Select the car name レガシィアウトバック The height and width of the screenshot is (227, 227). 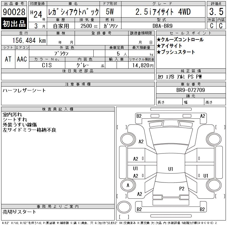(73, 12)
